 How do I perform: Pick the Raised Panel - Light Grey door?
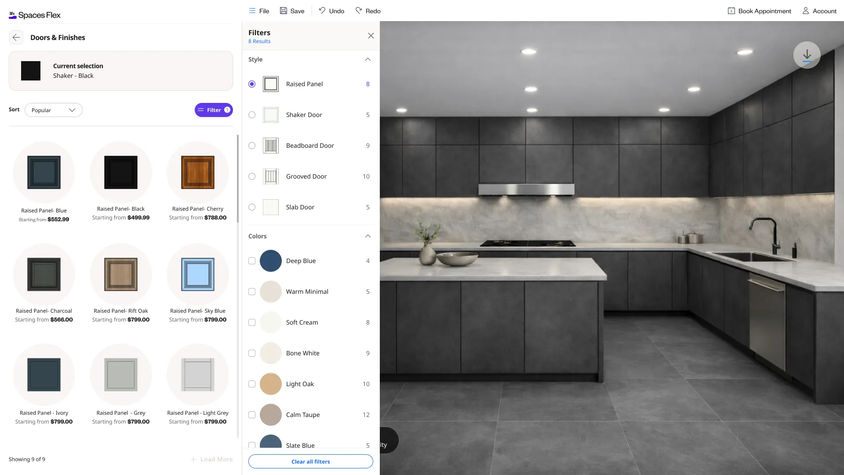coord(198,375)
